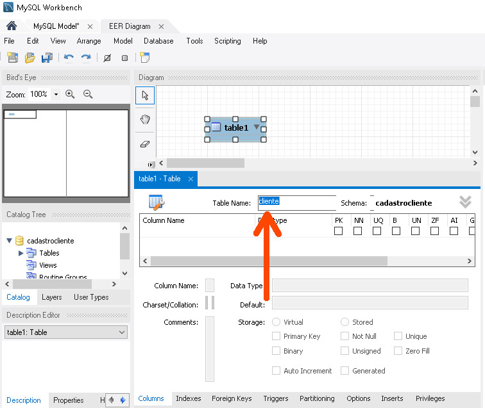Click the Table Name input field

(x=296, y=203)
